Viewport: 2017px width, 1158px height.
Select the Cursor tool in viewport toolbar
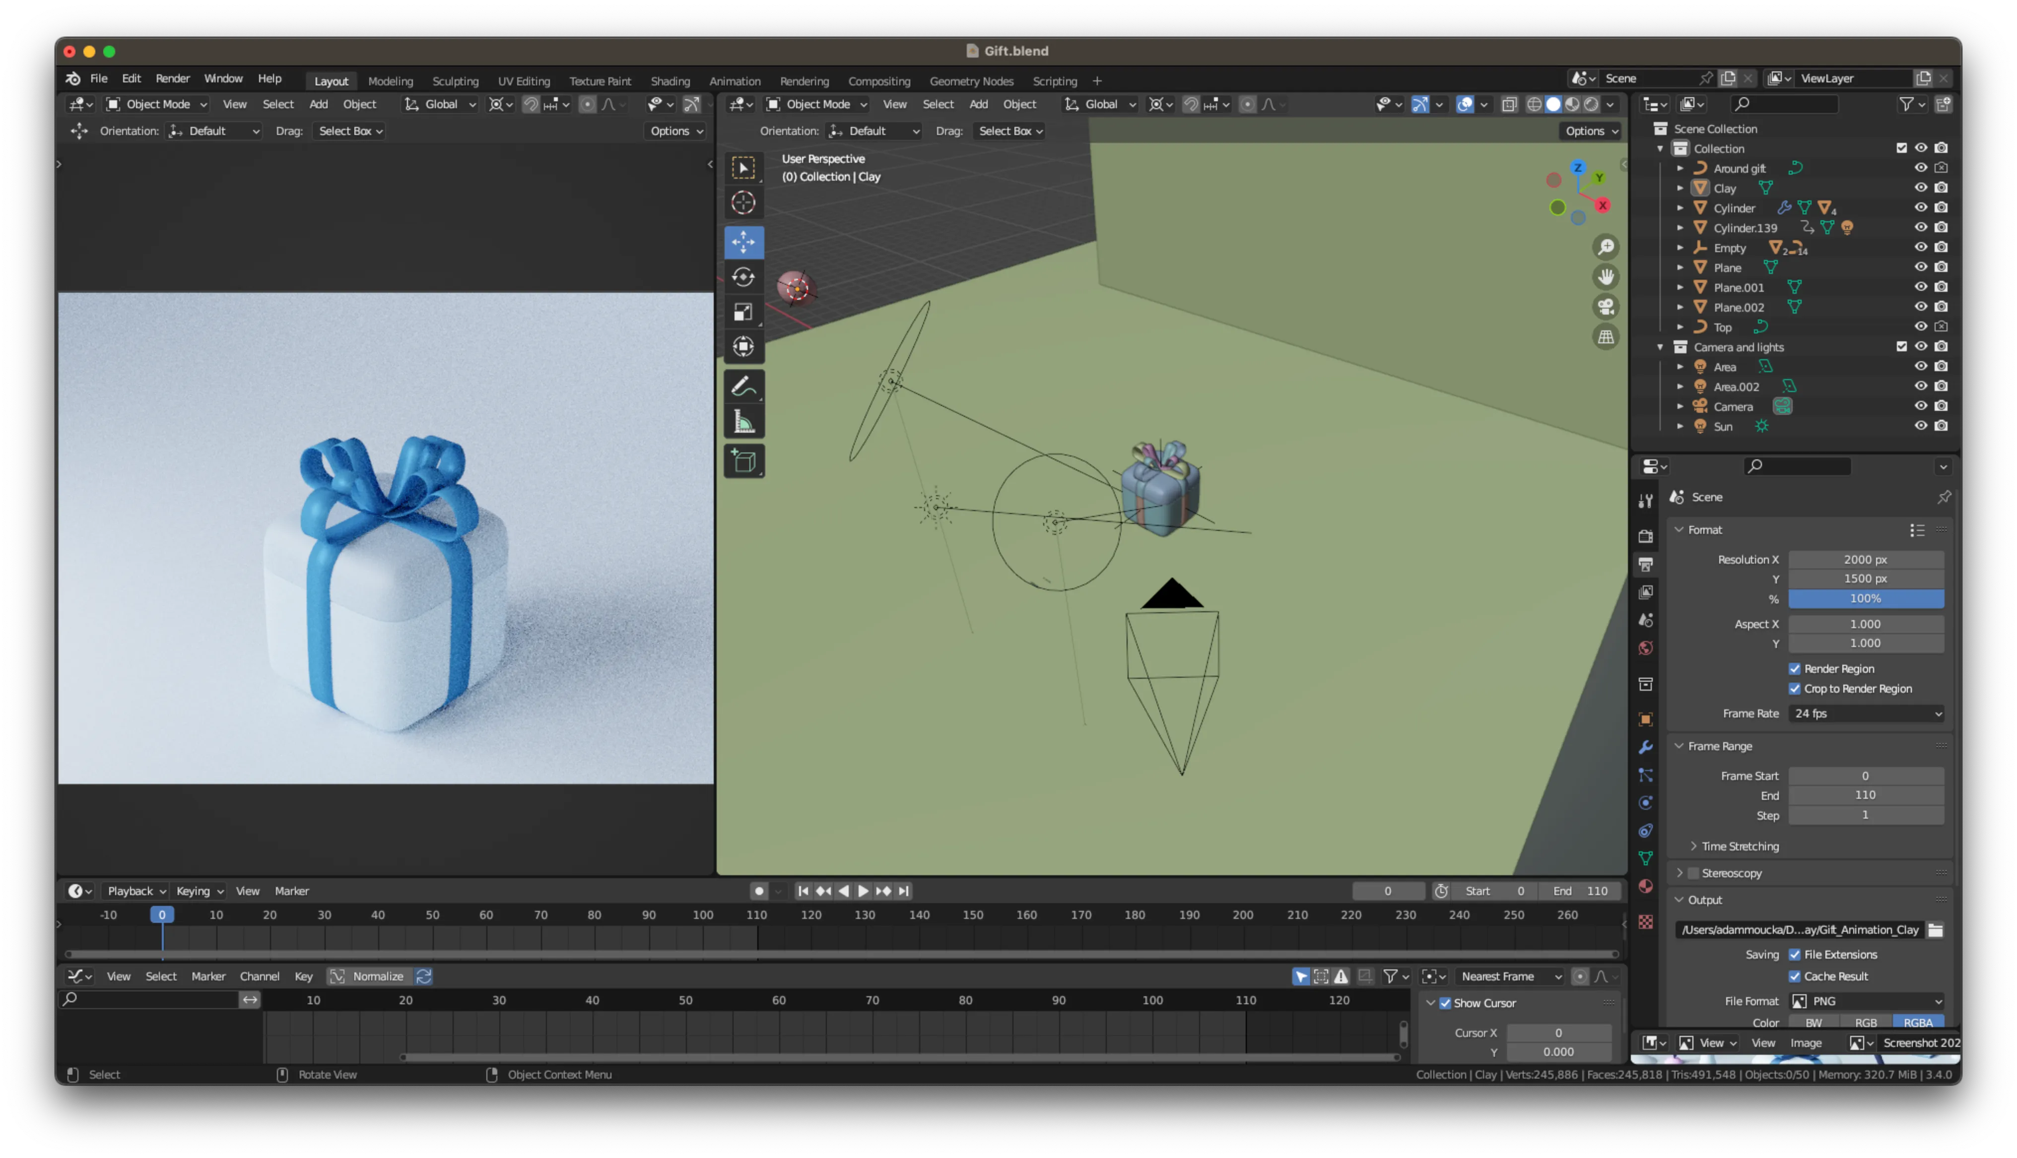pos(743,203)
